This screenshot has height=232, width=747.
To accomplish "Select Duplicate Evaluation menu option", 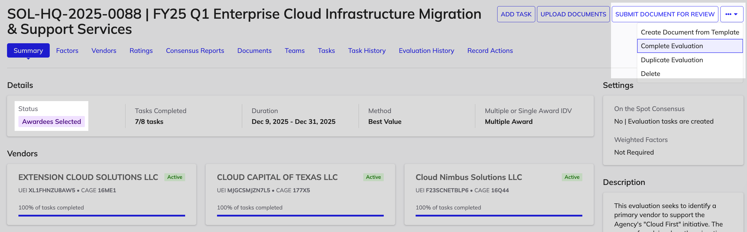I will [x=690, y=60].
